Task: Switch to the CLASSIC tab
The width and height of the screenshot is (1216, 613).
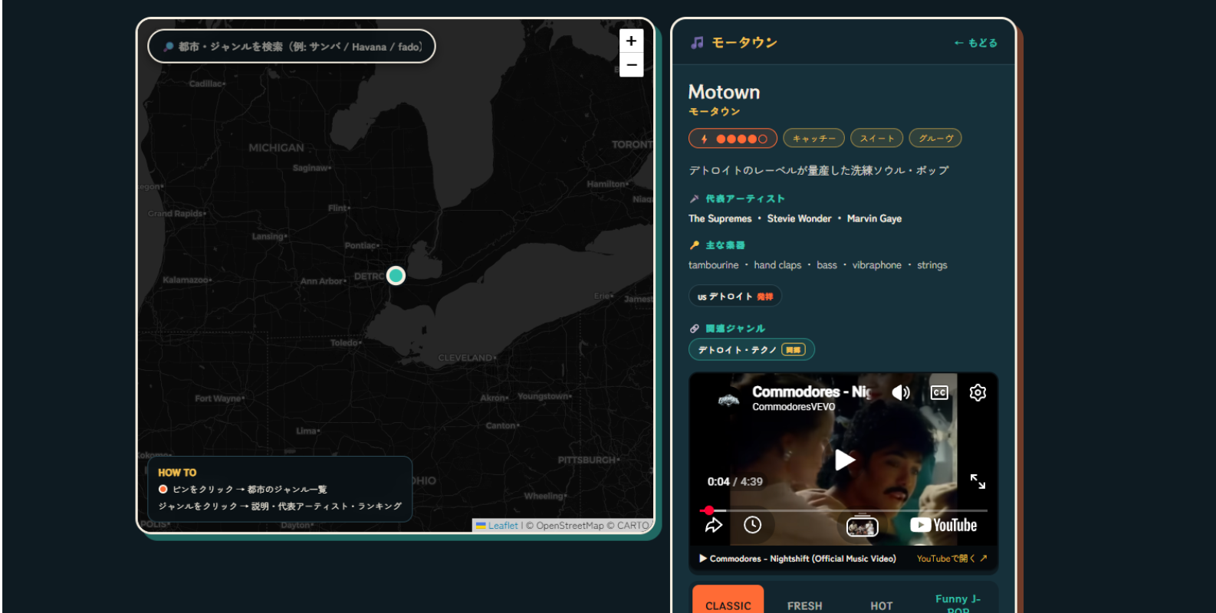Action: tap(728, 600)
